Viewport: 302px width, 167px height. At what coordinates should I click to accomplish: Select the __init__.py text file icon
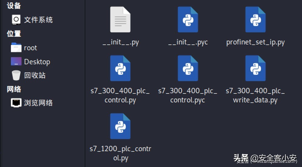(x=120, y=19)
